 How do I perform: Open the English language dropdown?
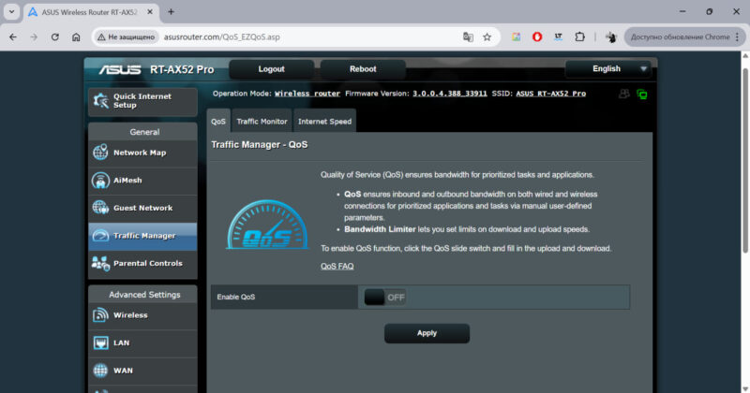tap(607, 69)
